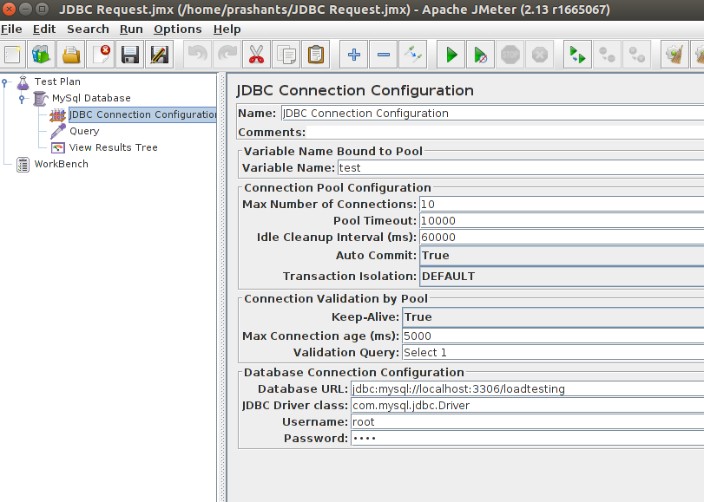Click Start no pauses icon
Image resolution: width=704 pixels, height=502 pixels.
tap(480, 55)
